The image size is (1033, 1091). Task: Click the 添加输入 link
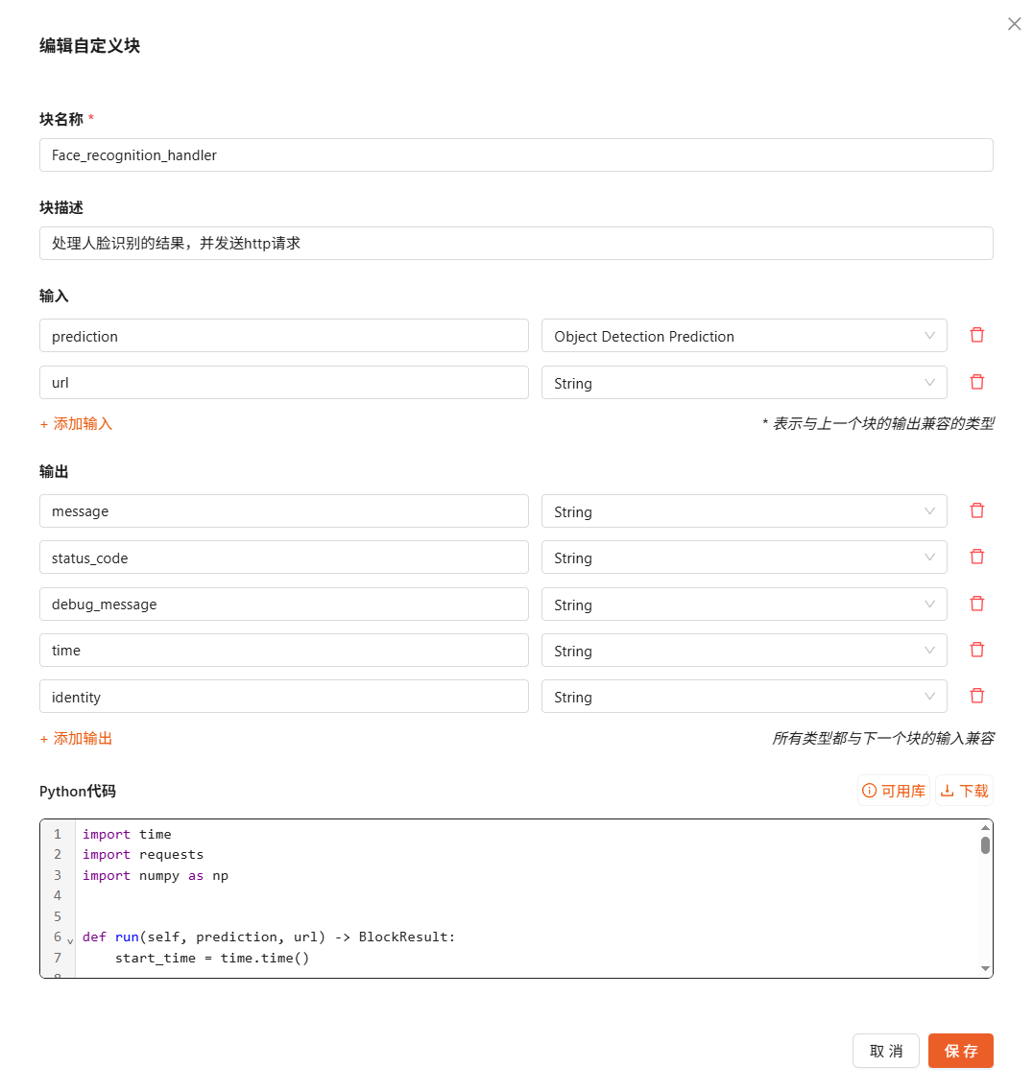tap(77, 424)
